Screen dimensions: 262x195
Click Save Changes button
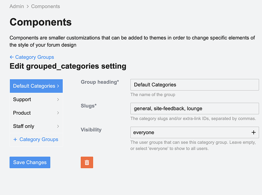(x=30, y=162)
